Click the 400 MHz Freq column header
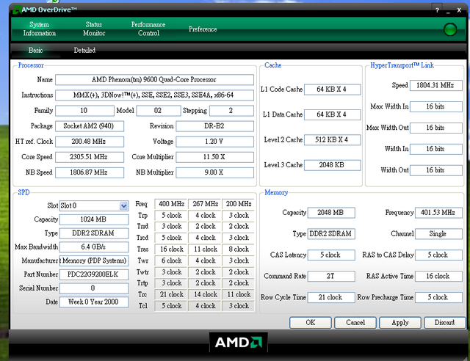The image size is (470, 361). (x=171, y=204)
